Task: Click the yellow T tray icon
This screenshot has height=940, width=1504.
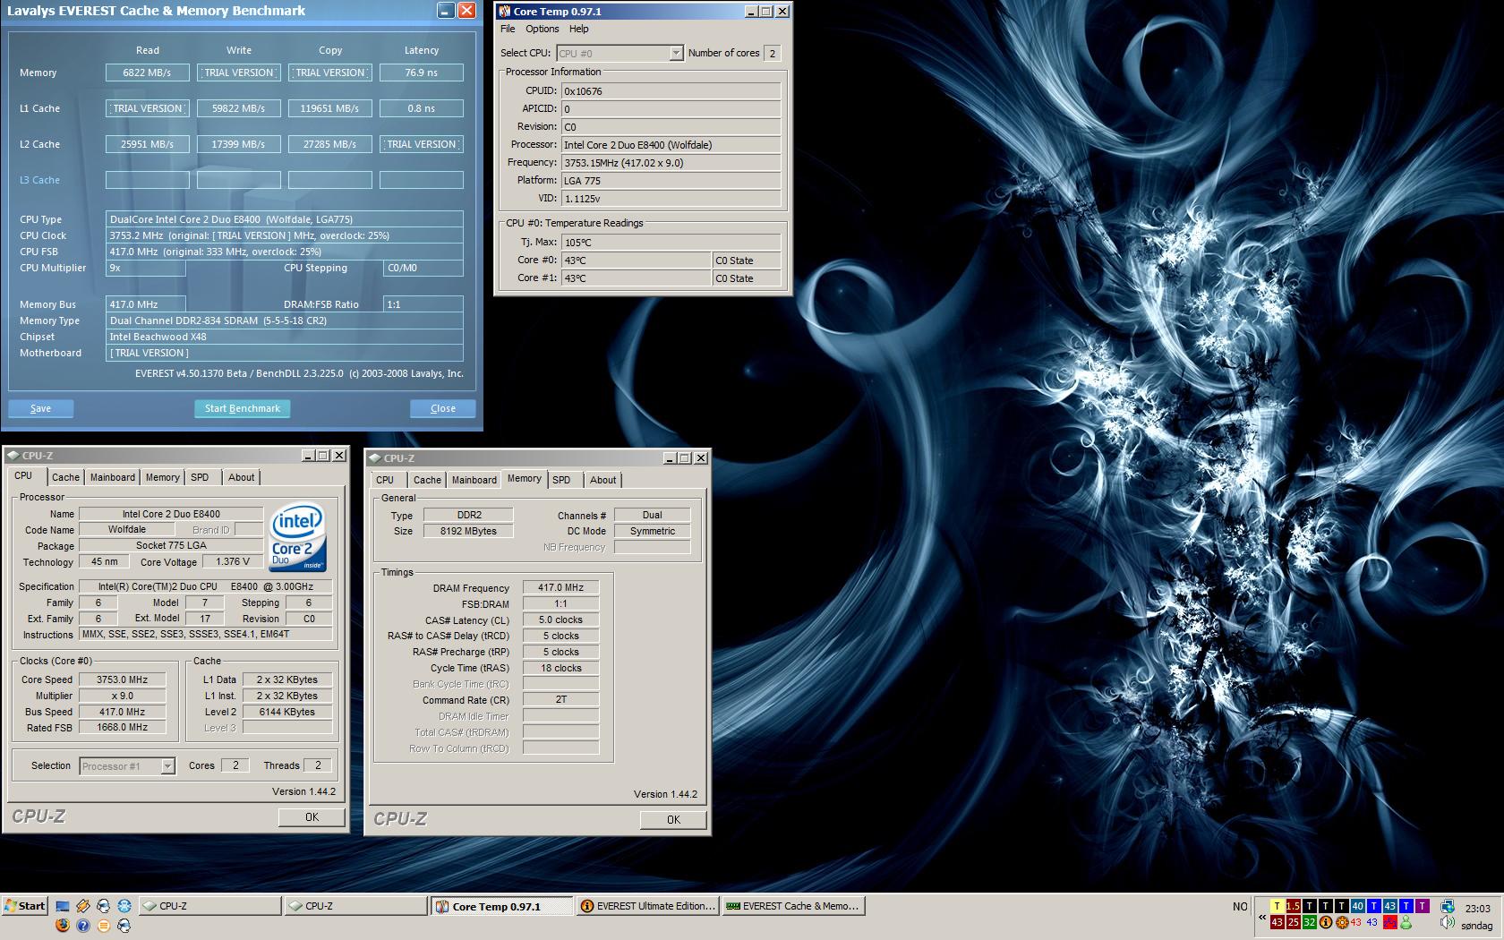Action: tap(1278, 906)
